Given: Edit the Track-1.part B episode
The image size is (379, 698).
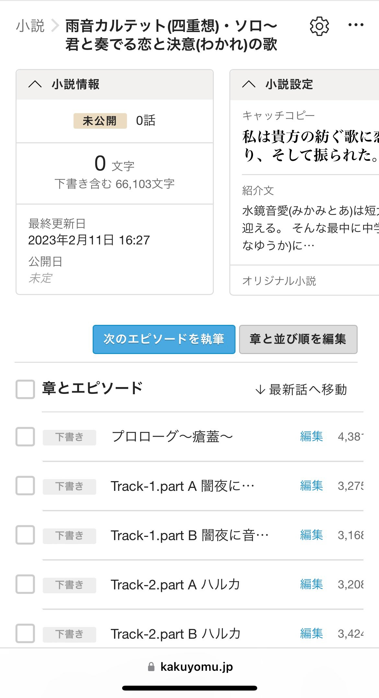Looking at the screenshot, I should coord(311,535).
